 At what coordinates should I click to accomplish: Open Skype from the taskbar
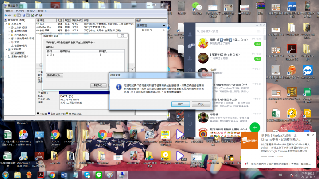click(87, 175)
